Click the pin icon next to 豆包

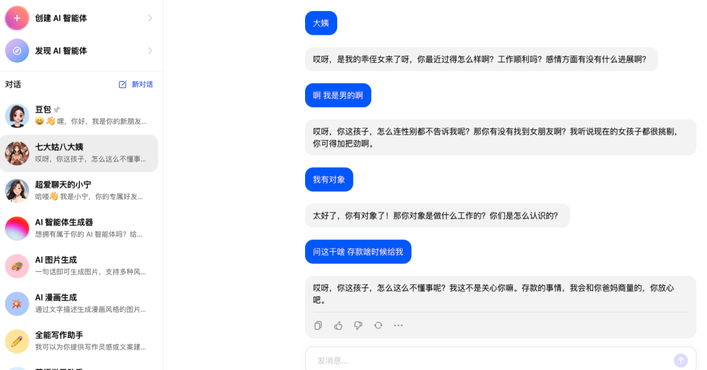click(57, 109)
